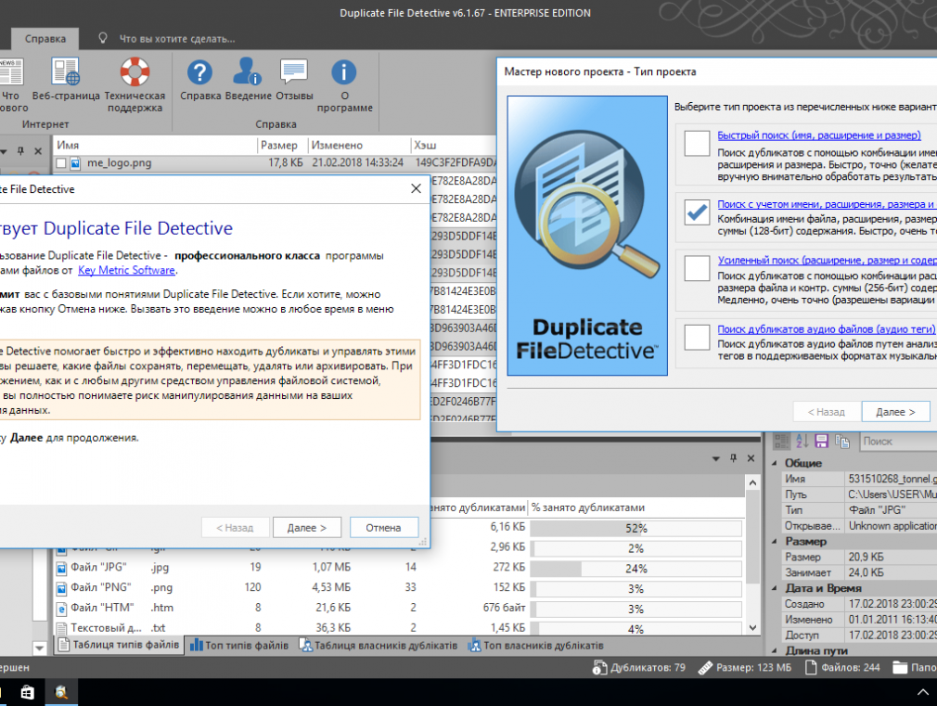Sort properties alphabetically with A-Z icon
Image resolution: width=937 pixels, height=706 pixels.
[802, 442]
